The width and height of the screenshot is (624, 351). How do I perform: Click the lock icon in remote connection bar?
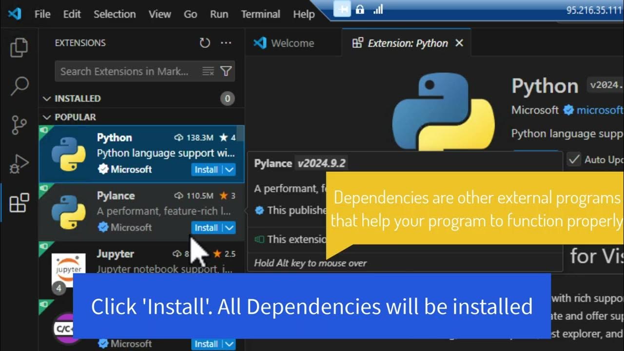(x=360, y=9)
